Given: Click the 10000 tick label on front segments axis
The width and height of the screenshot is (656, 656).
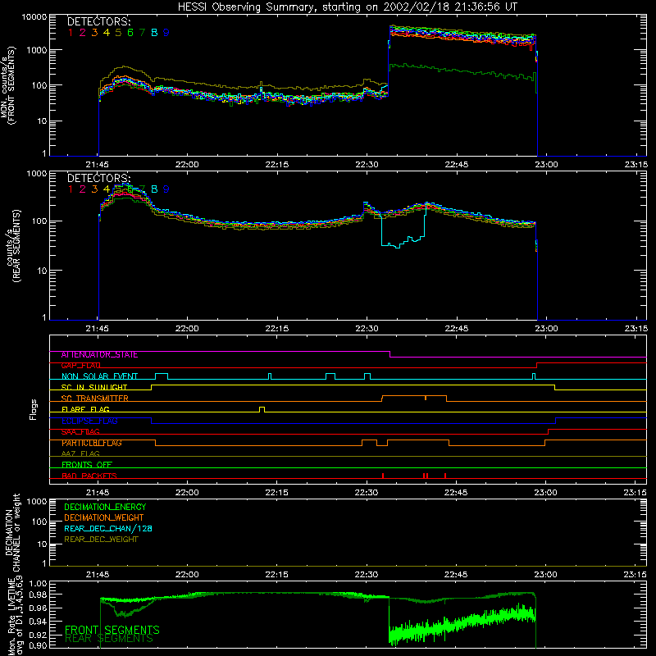Looking at the screenshot, I should pyautogui.click(x=34, y=17).
